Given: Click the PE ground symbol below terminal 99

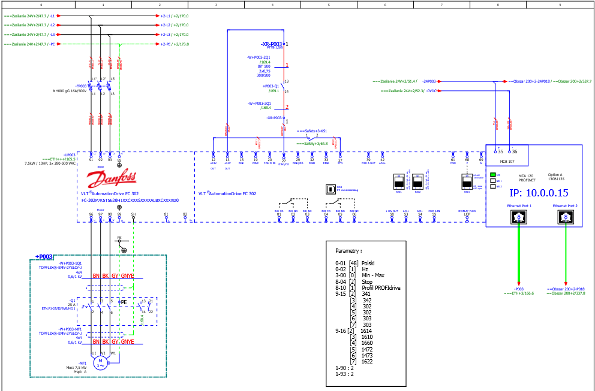Looking at the screenshot, I should tap(124, 250).
